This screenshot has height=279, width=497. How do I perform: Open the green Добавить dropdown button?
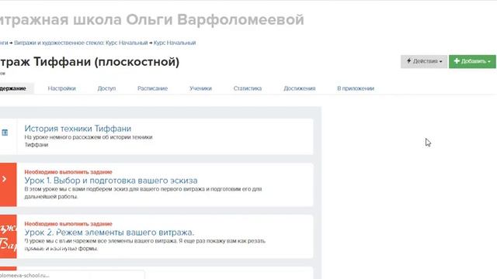472,61
